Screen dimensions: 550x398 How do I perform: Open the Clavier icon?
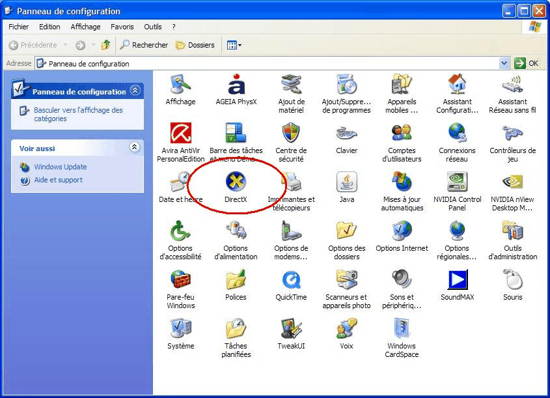pos(346,134)
